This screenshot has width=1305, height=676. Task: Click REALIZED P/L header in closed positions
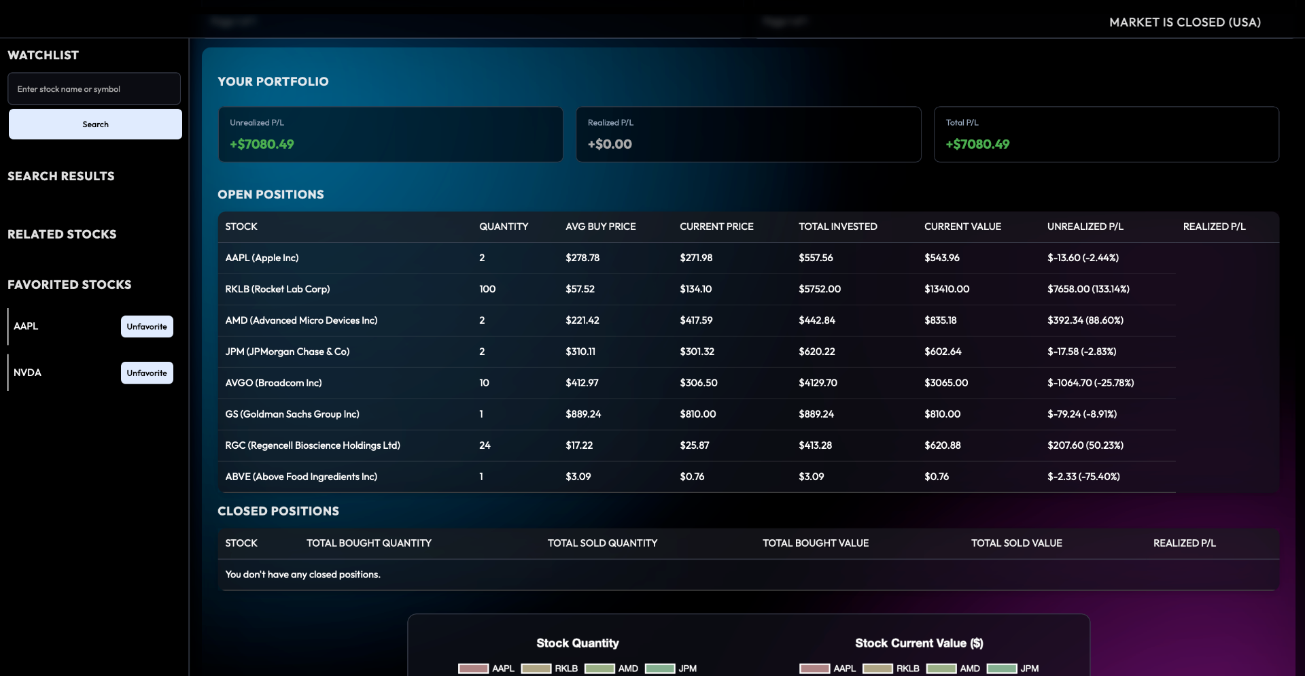(1184, 543)
